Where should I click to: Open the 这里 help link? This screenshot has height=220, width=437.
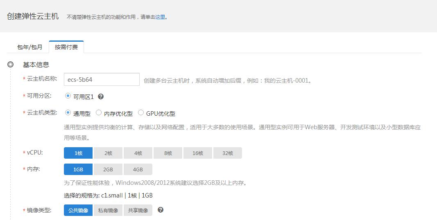point(160,17)
